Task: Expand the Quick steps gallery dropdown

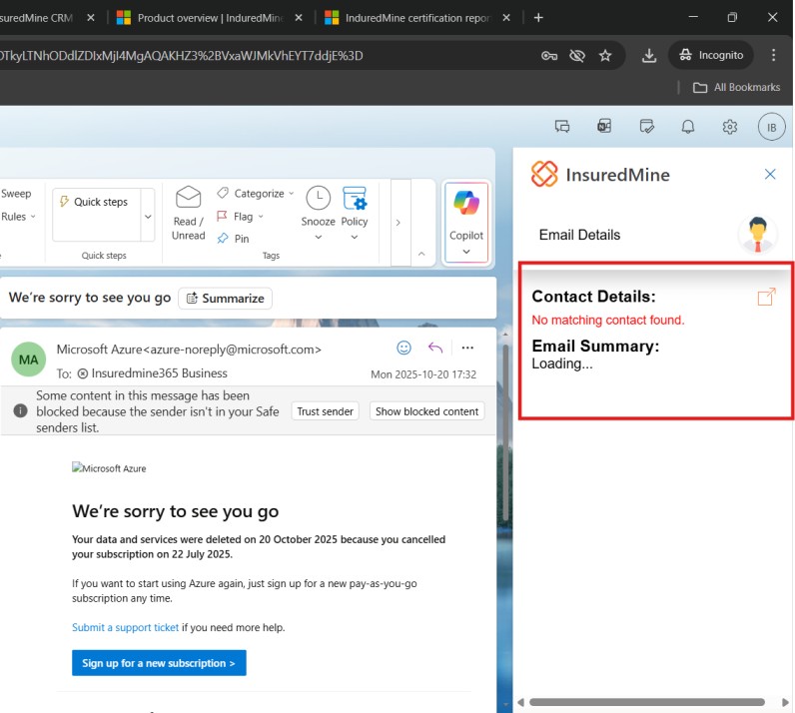Action: tap(149, 217)
